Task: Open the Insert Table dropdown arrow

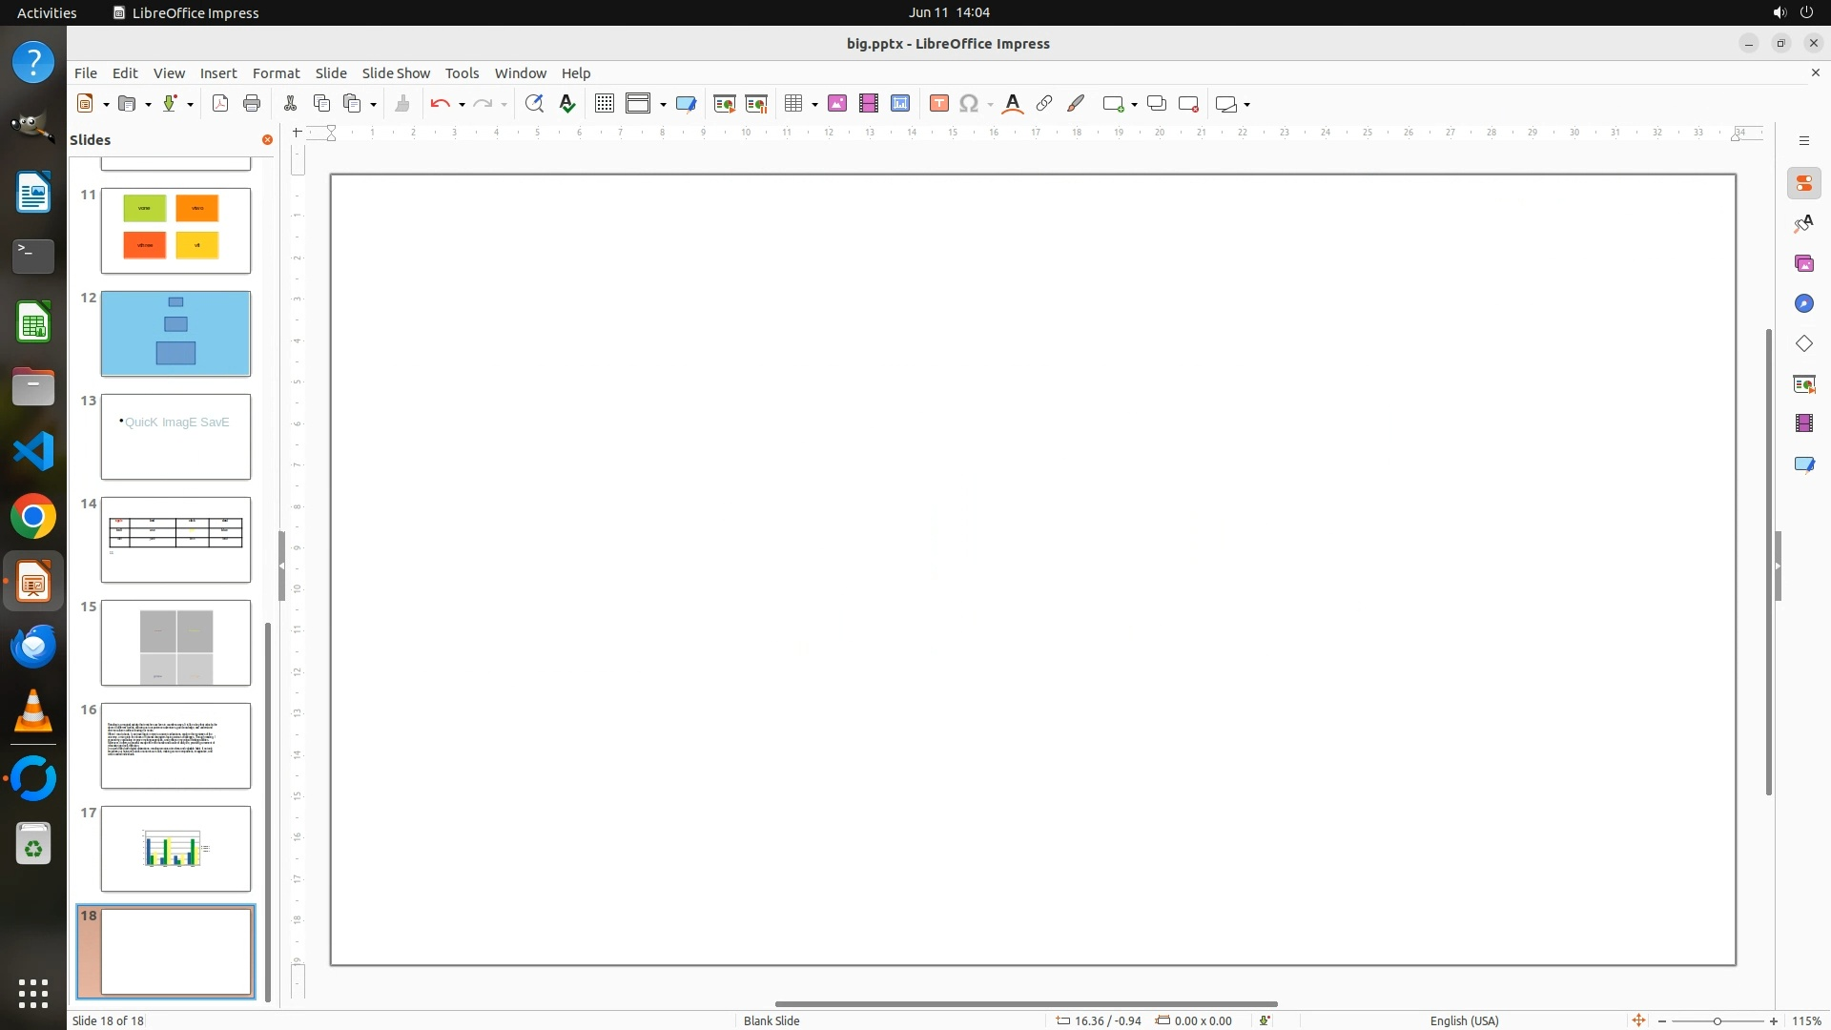Action: point(814,104)
